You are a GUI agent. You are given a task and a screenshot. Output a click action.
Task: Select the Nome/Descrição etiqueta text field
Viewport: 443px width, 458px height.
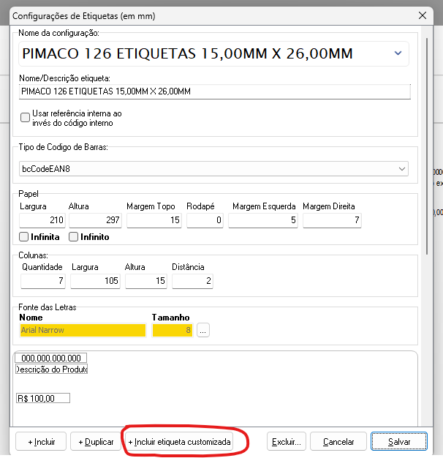[215, 91]
